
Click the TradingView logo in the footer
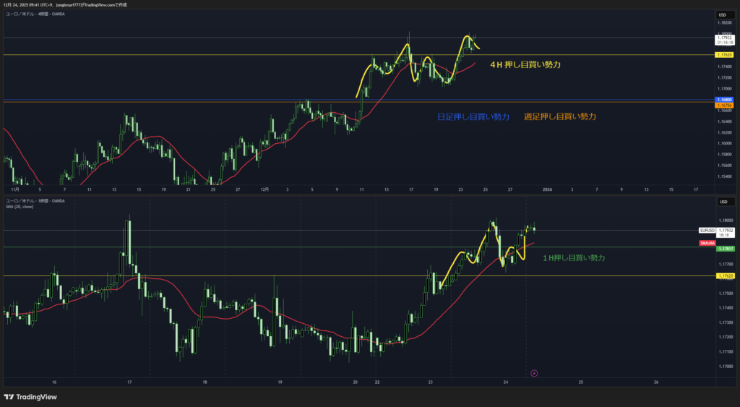(x=30, y=396)
